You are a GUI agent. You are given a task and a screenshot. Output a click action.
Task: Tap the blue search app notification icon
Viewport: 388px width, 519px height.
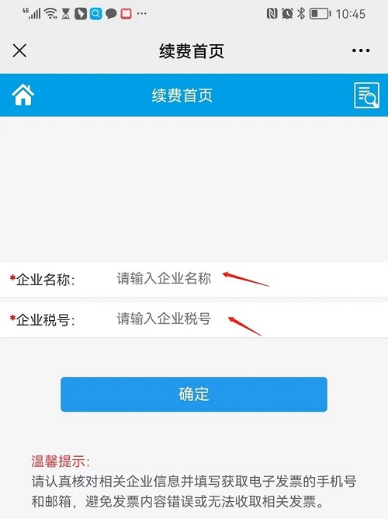click(96, 13)
